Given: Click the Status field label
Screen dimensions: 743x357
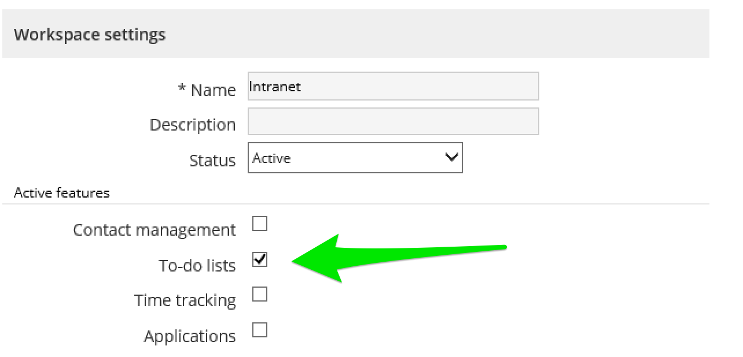Looking at the screenshot, I should 212,160.
